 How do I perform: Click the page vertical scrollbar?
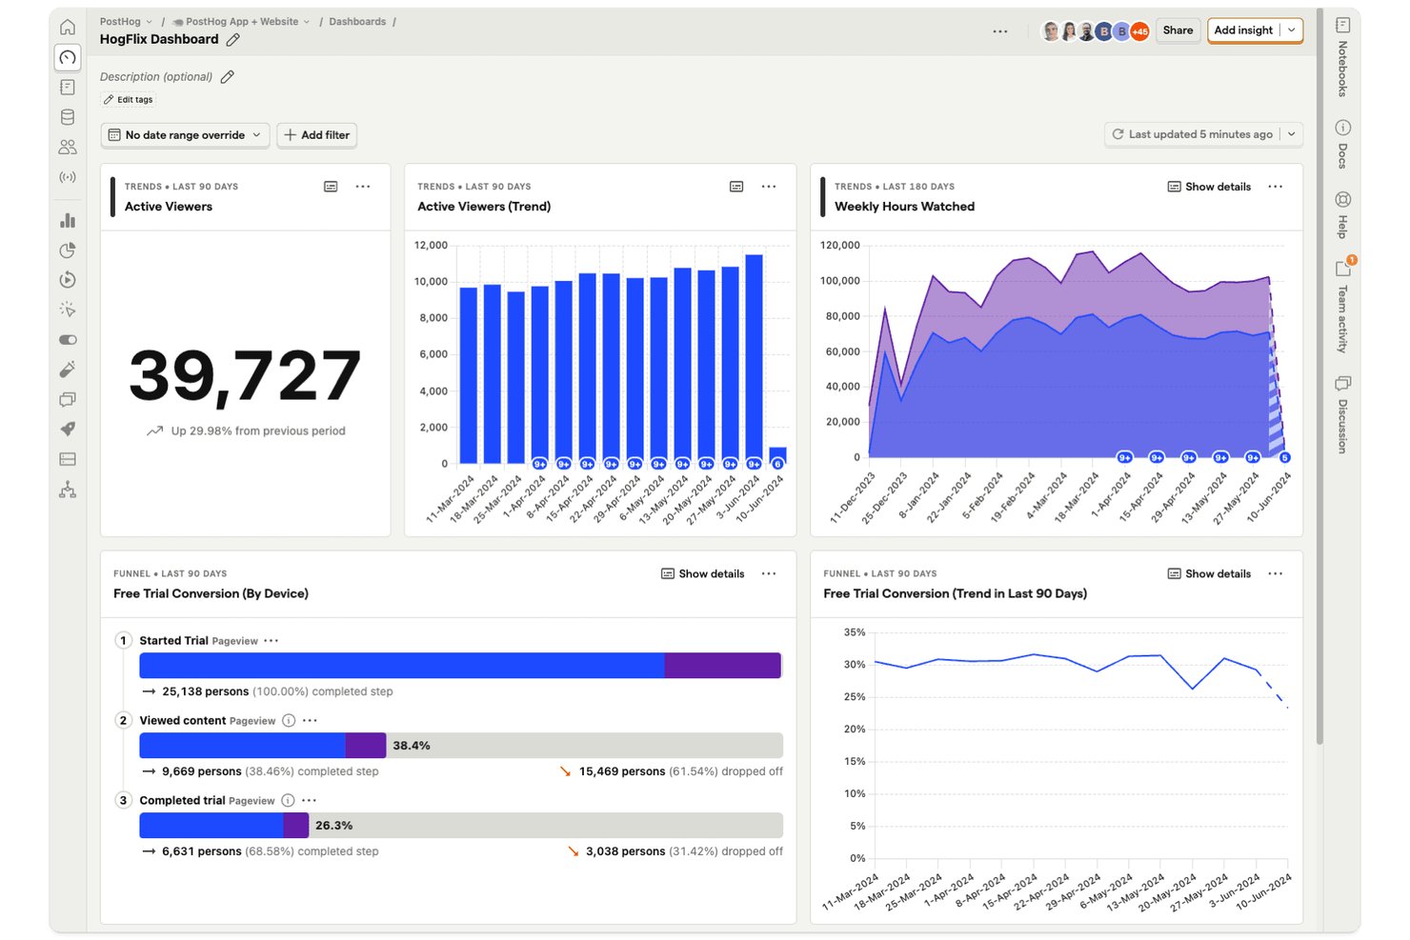point(1319,376)
